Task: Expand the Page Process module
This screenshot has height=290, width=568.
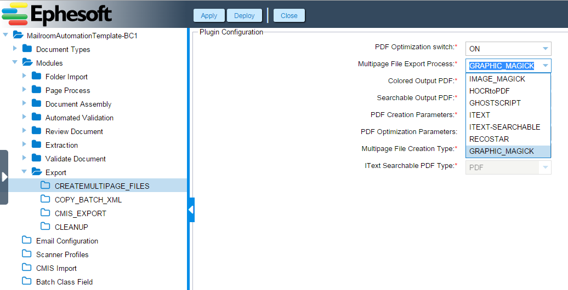Action: click(24, 90)
